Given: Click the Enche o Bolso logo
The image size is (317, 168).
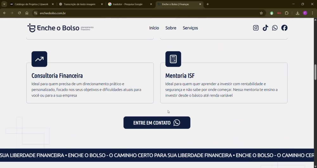Looking at the screenshot, I should coord(60,28).
